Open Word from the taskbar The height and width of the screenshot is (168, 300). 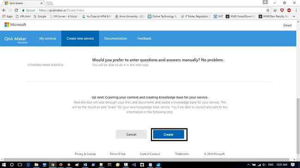coord(85,165)
